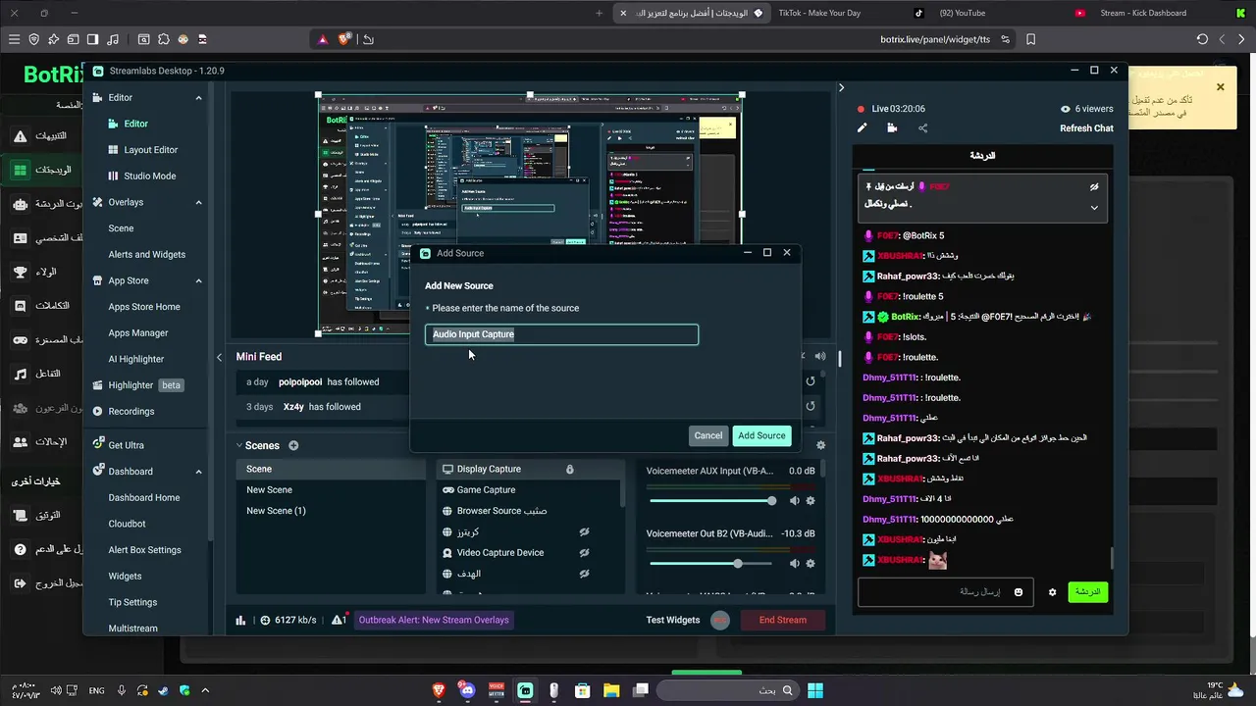The width and height of the screenshot is (1256, 706).
Task: Collapse the Overlays section chevron
Action: (198, 203)
